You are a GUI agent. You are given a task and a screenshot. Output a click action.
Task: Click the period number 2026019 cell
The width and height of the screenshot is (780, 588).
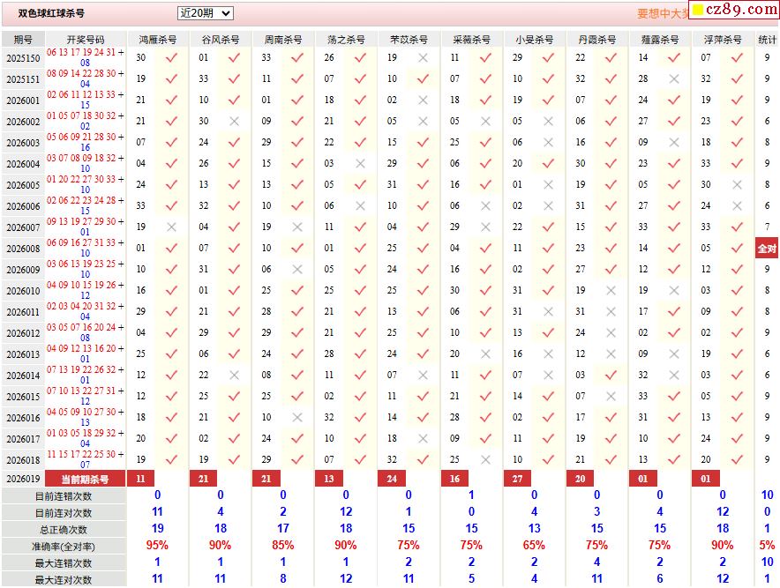coord(23,479)
